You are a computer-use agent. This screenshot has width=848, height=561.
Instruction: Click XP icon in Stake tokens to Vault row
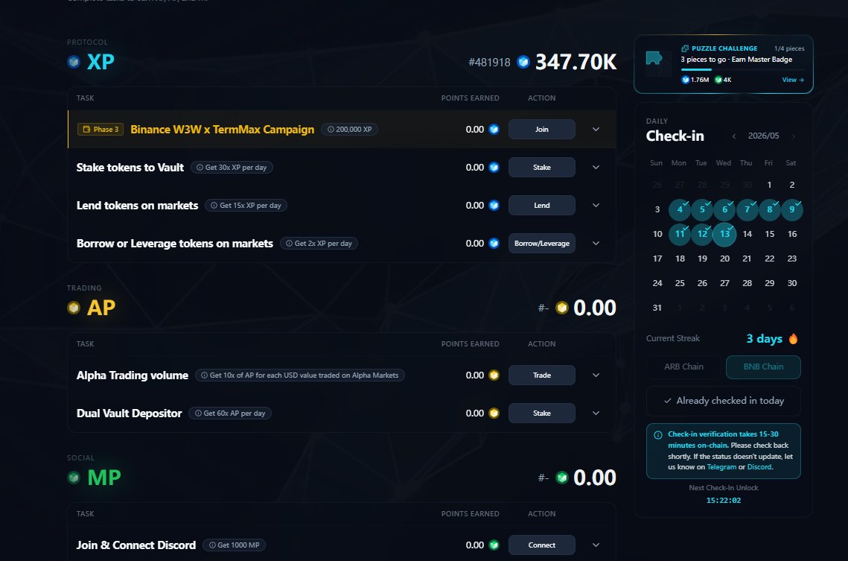pyautogui.click(x=494, y=167)
